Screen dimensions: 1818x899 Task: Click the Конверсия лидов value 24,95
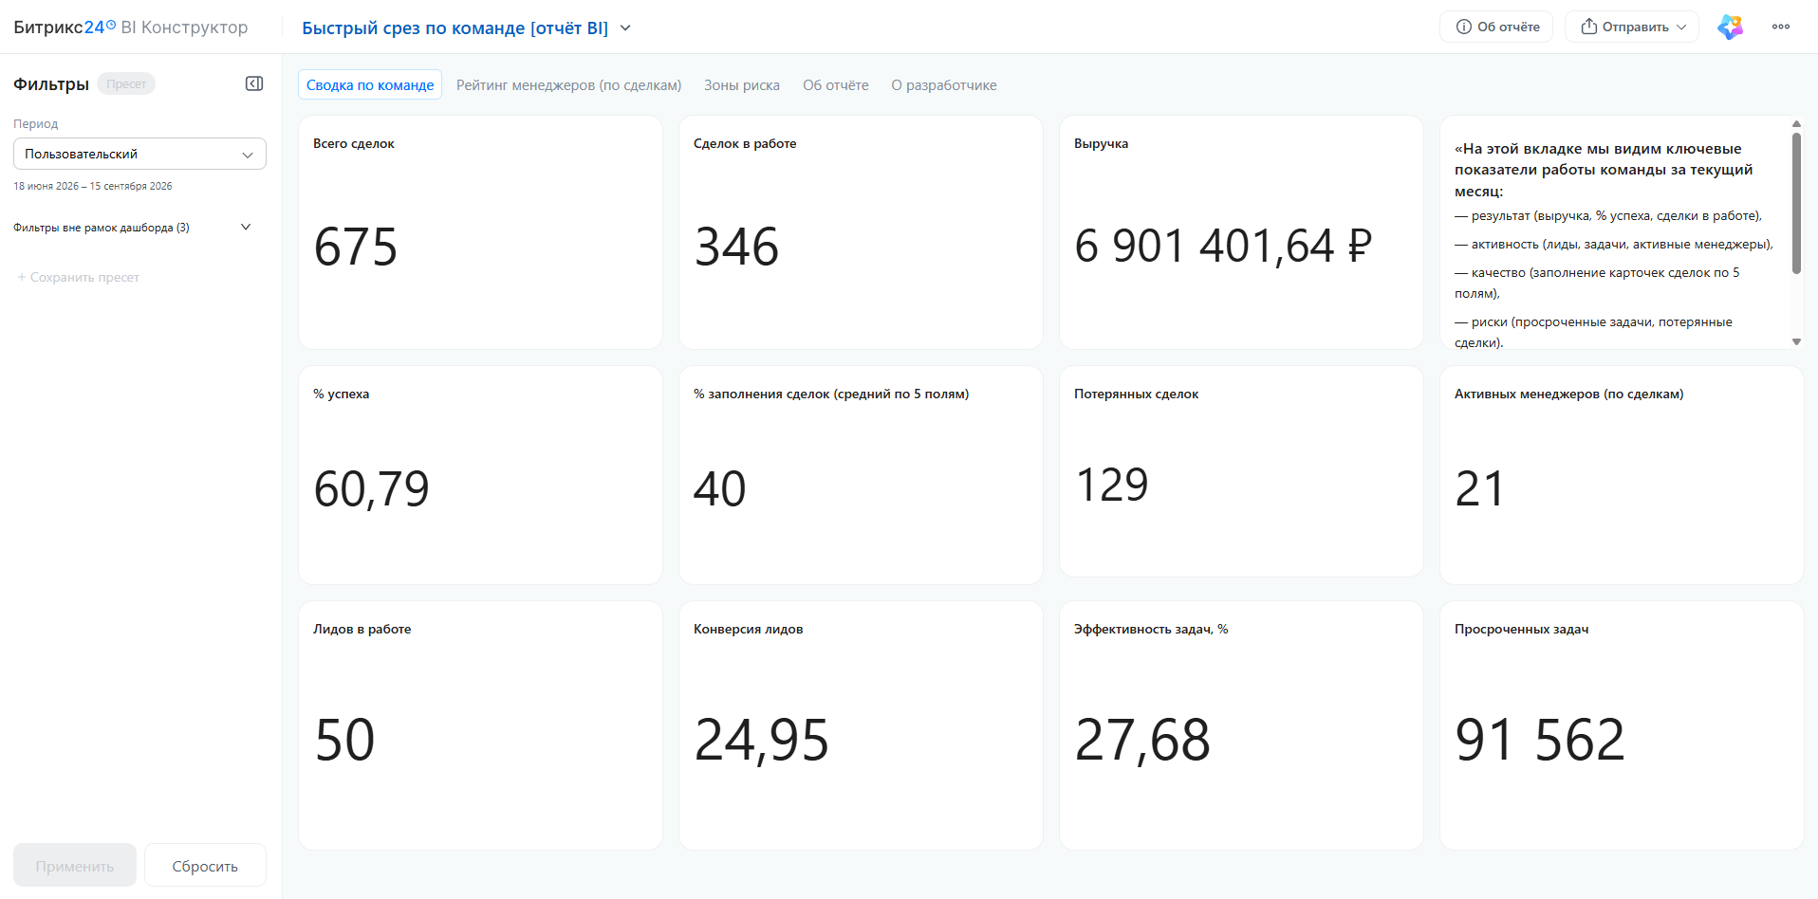coord(762,741)
